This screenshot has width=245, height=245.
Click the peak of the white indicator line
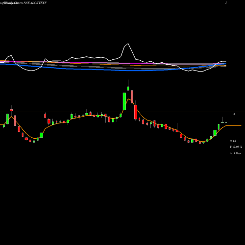pos(128,44)
